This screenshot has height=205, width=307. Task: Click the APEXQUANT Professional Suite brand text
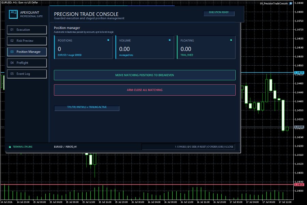click(x=31, y=14)
